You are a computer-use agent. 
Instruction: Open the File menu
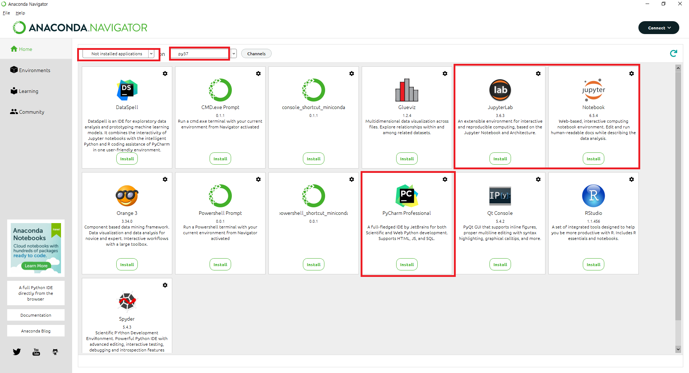tap(6, 13)
